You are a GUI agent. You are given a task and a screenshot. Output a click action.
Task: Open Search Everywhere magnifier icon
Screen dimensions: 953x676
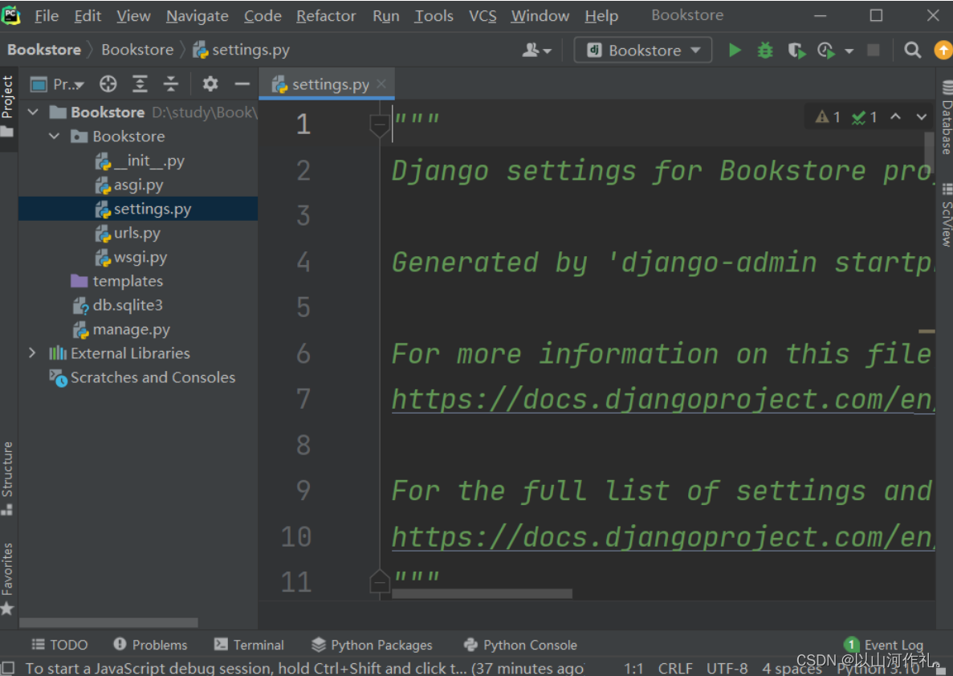[912, 51]
